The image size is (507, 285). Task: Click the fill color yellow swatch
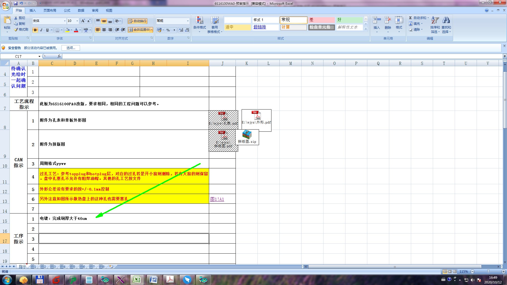point(68,30)
